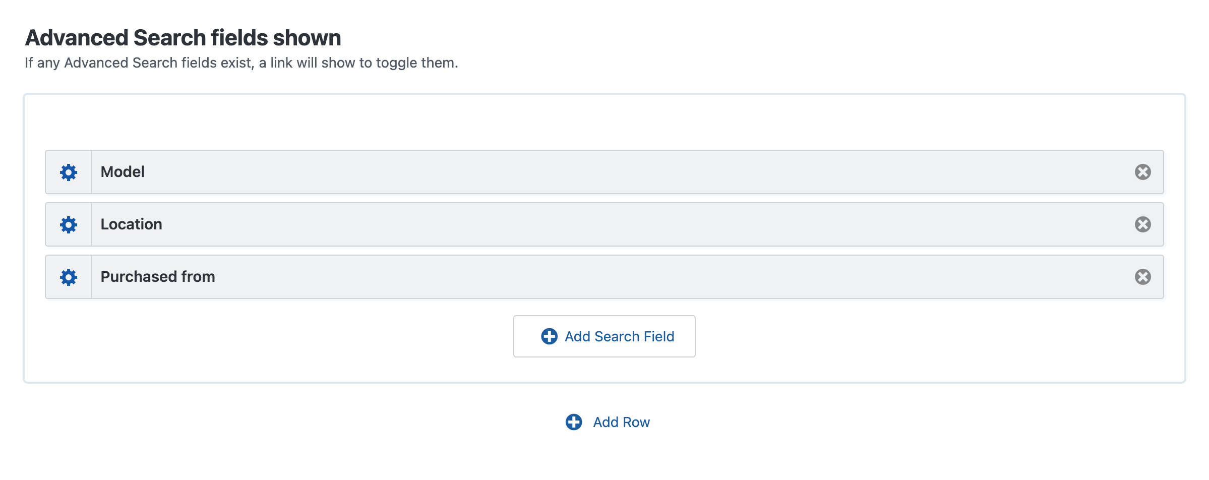
Task: Select the Model field label
Action: (123, 172)
